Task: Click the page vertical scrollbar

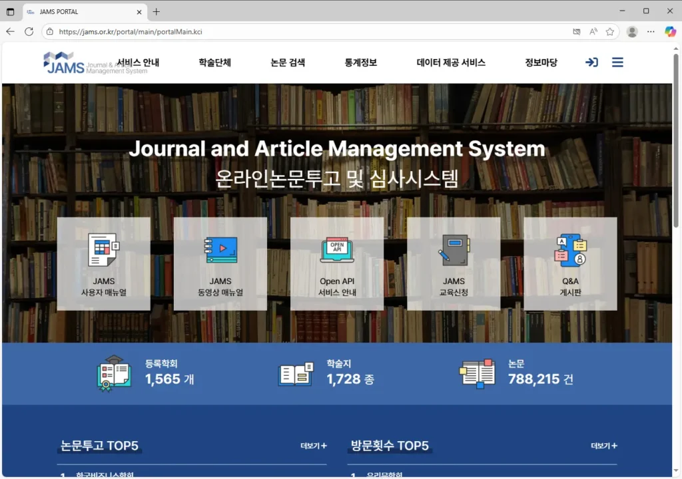Action: click(676, 140)
